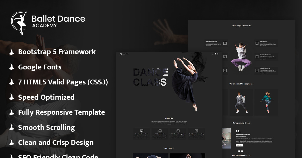
Task: Click the Skill Based Coaching icon
Action: click(160, 131)
